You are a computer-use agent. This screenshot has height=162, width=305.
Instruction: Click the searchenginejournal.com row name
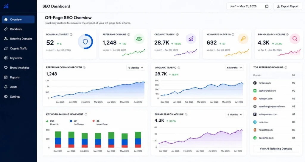272,107
